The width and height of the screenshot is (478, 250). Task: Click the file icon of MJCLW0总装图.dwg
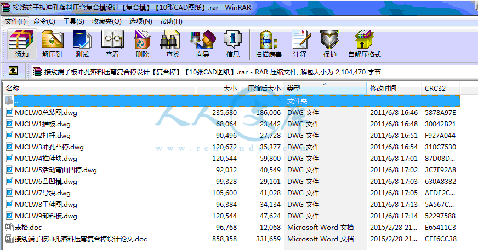pyautogui.click(x=9, y=113)
